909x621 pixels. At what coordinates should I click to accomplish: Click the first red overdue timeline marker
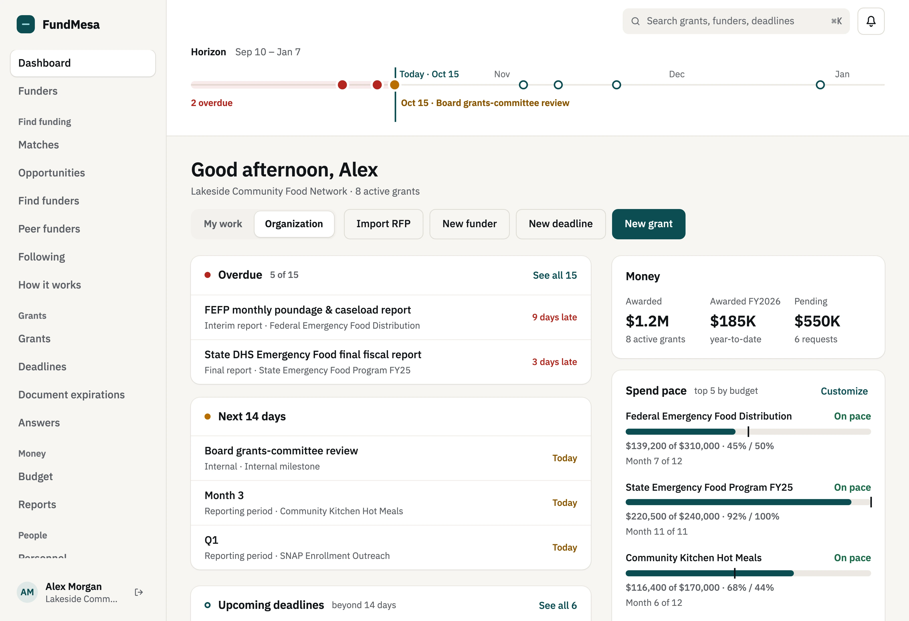click(x=342, y=85)
